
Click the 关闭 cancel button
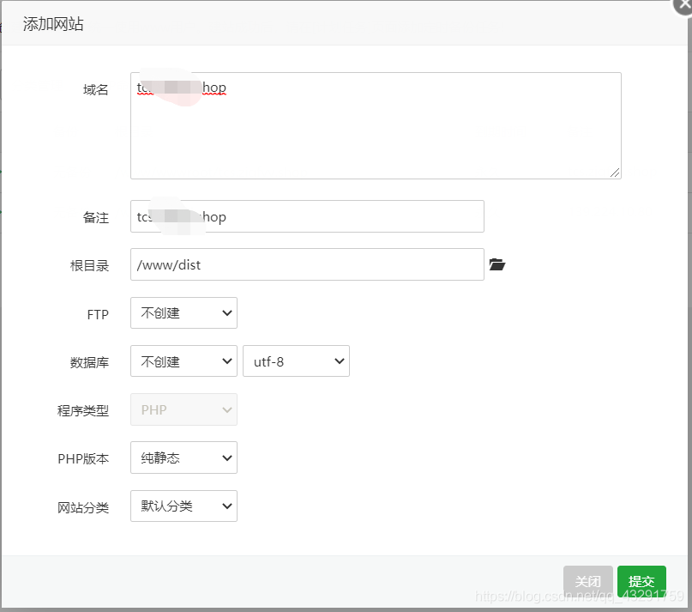point(589,580)
